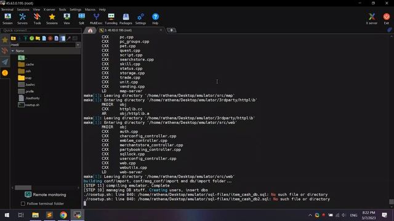Open the Sessions star sidebar tab
The image size is (394, 221).
(x=5, y=40)
